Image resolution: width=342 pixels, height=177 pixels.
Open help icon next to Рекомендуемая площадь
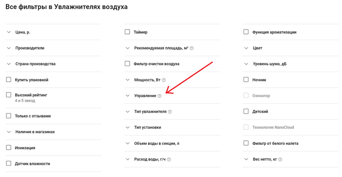coord(191,48)
